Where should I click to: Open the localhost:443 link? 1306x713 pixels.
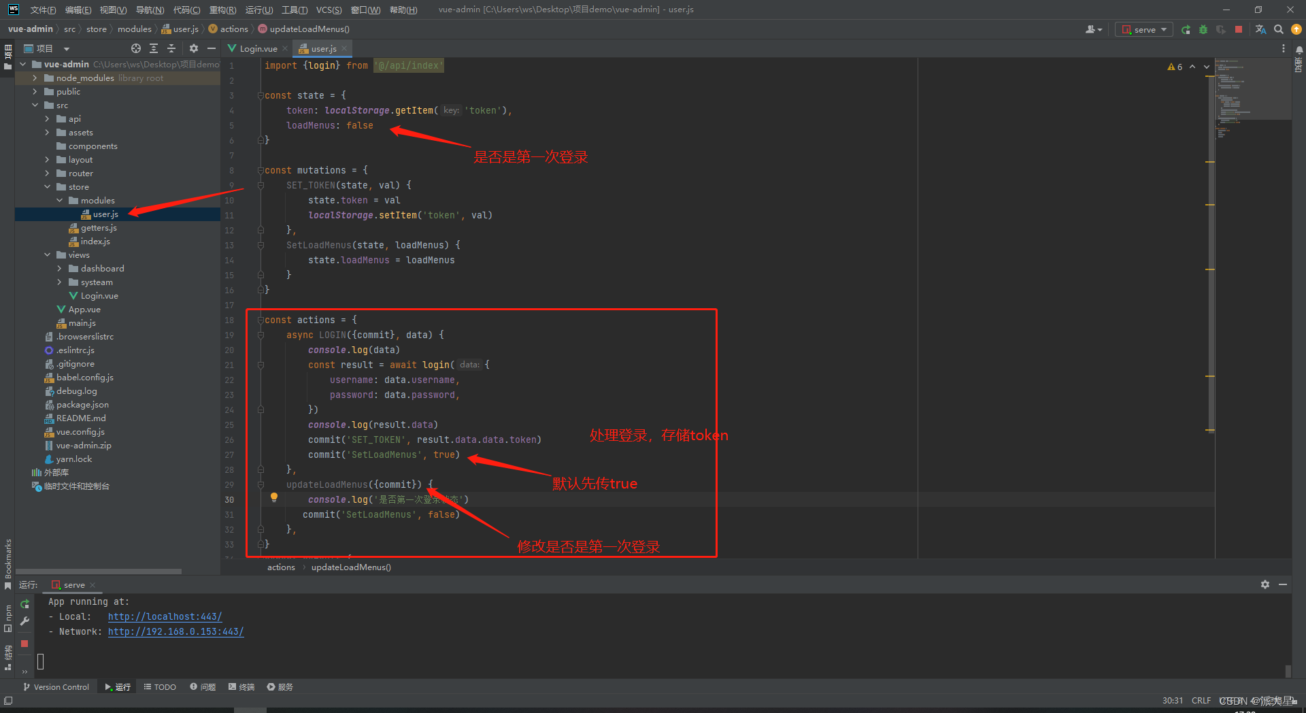click(x=165, y=616)
